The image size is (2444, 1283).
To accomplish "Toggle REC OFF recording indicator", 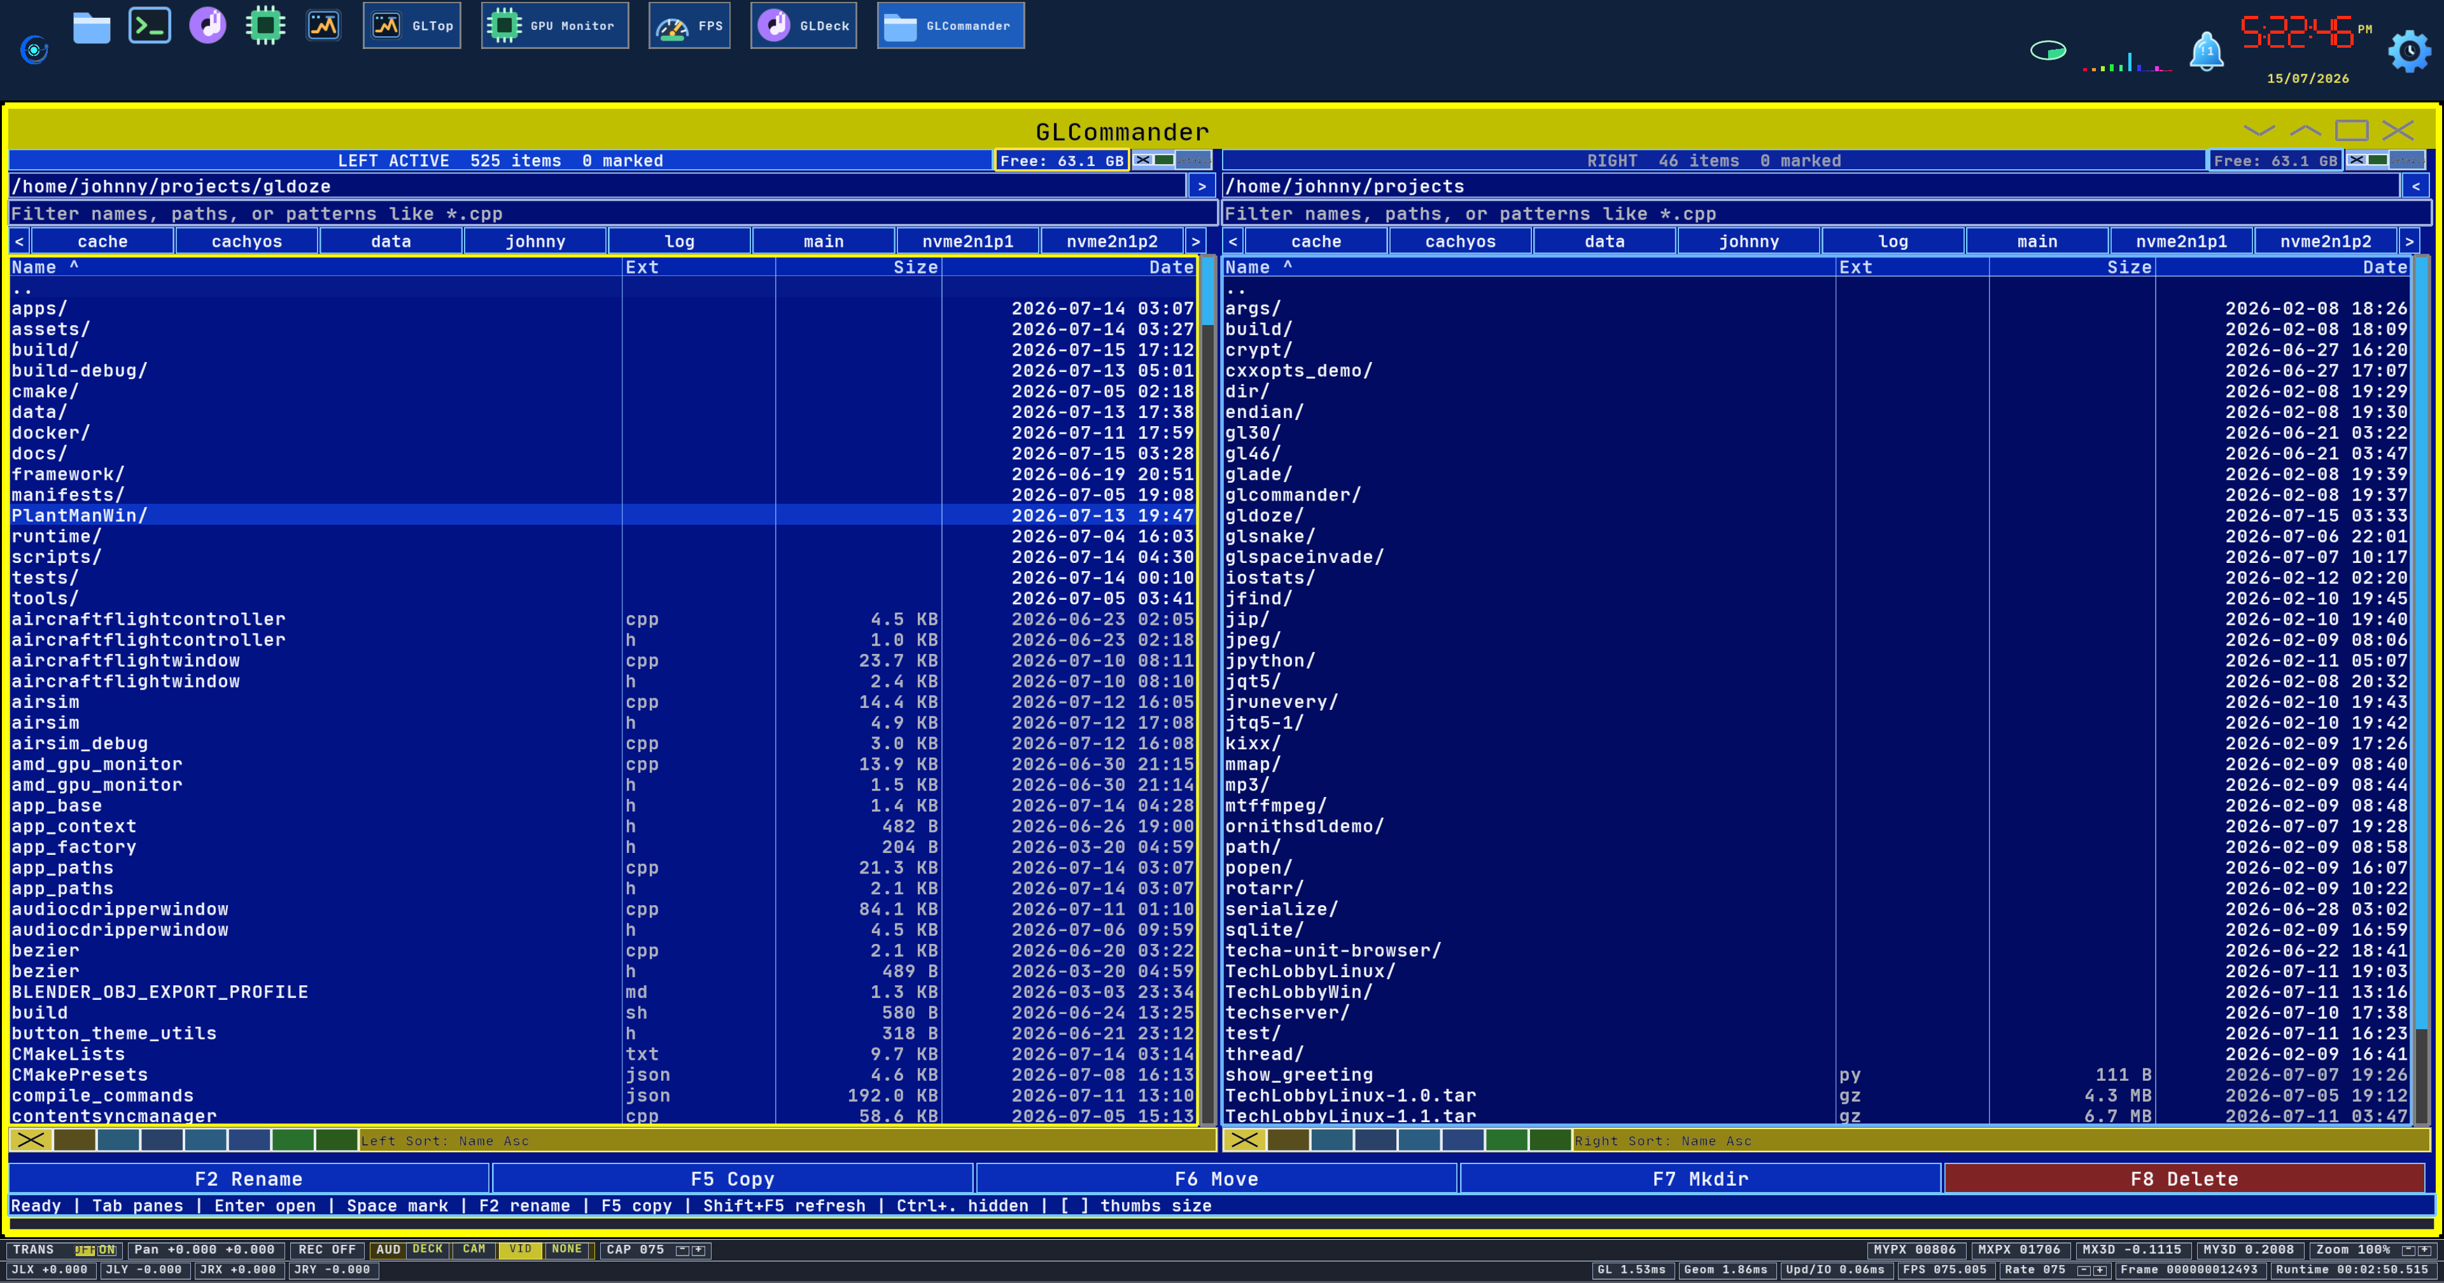I will point(327,1250).
